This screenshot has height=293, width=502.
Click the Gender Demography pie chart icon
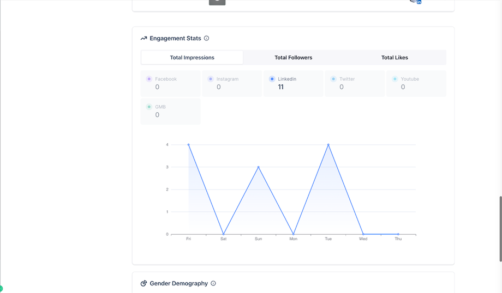coord(144,284)
